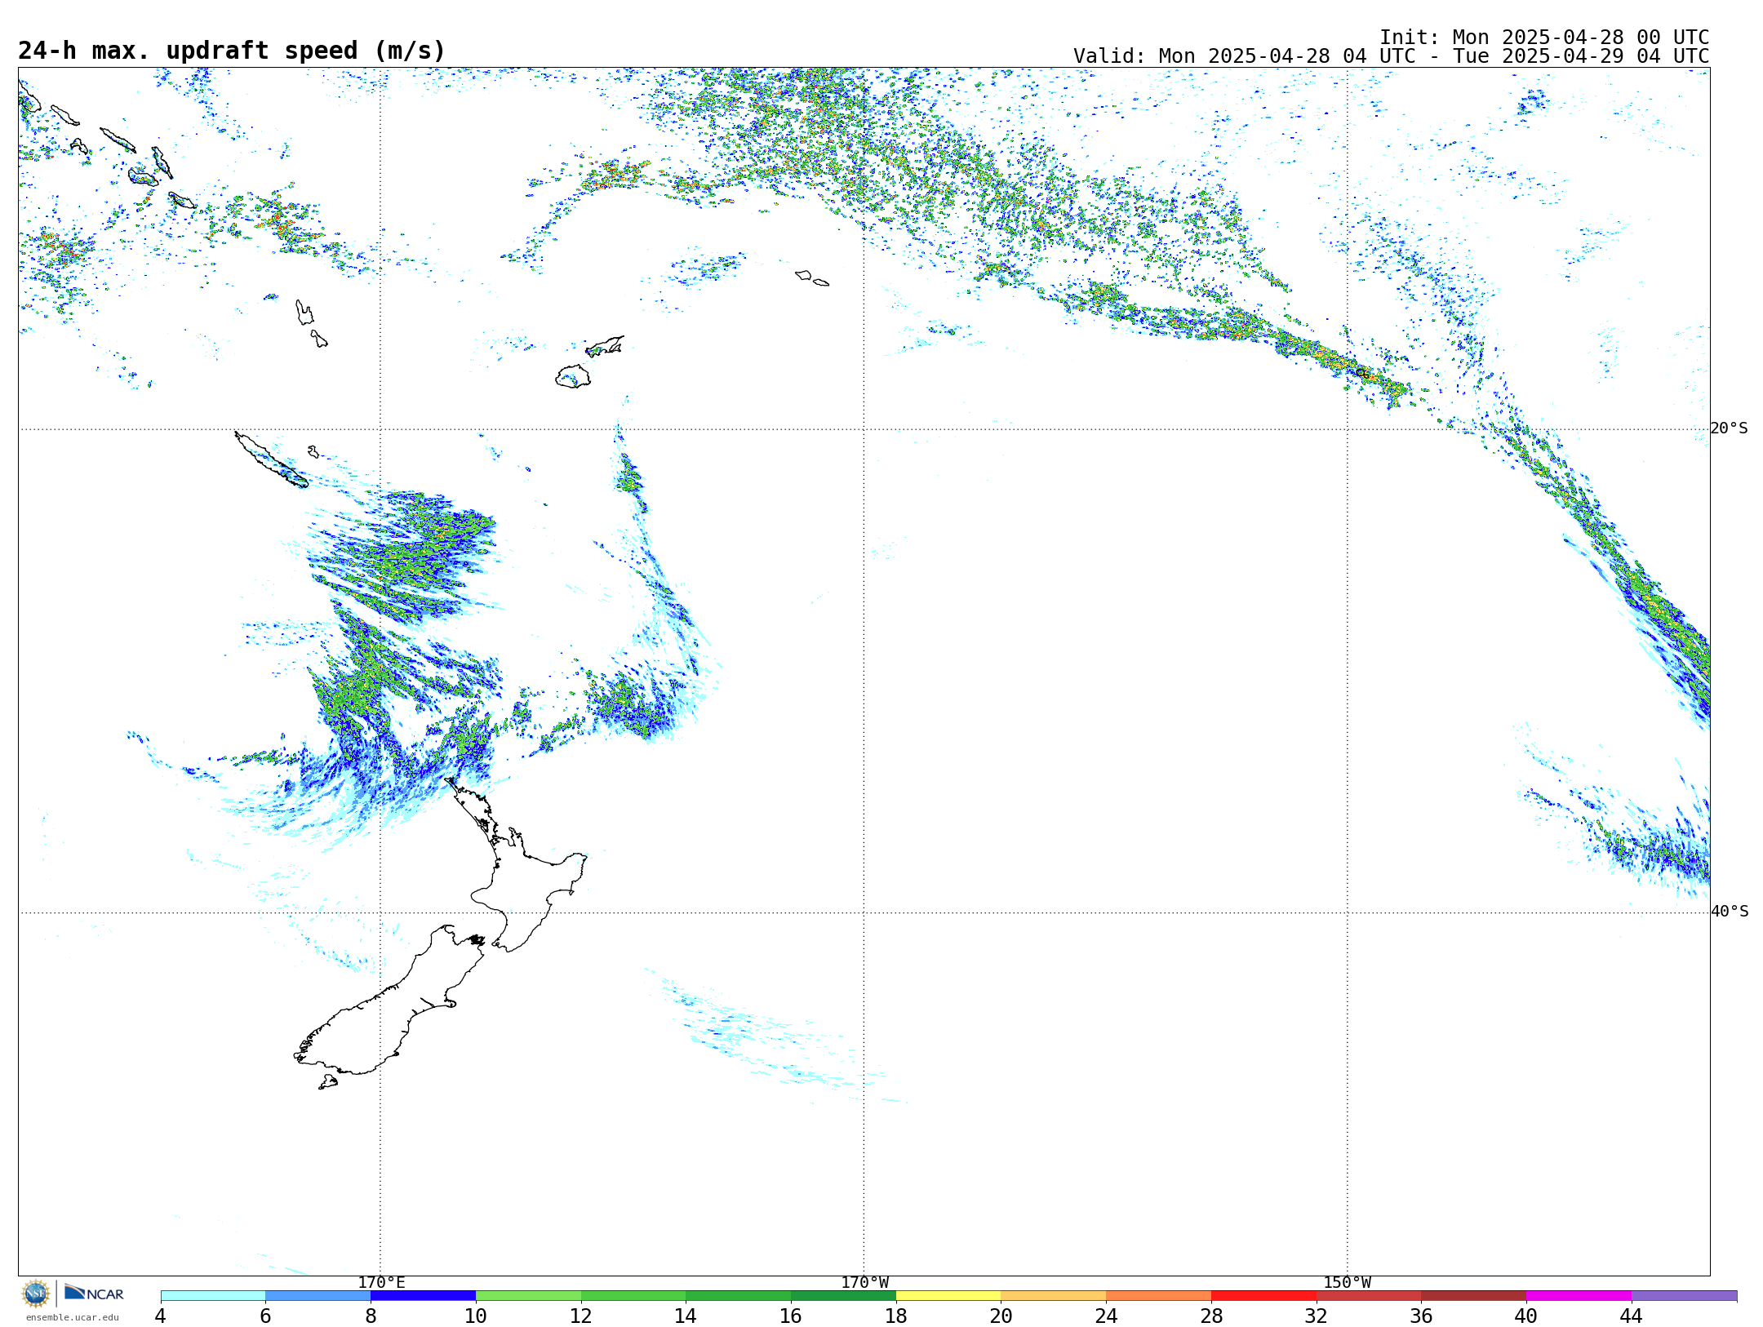
Task: Click the colorbar tick label 24
Action: [x=1106, y=1316]
